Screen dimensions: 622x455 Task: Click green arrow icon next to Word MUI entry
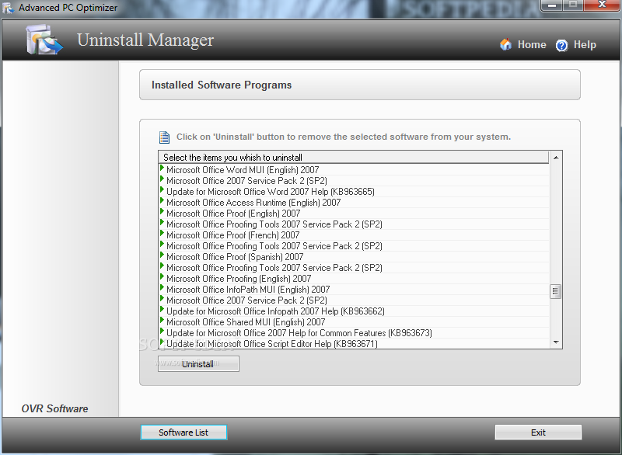coord(162,168)
